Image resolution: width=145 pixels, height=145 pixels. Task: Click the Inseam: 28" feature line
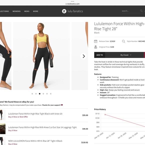(105, 92)
